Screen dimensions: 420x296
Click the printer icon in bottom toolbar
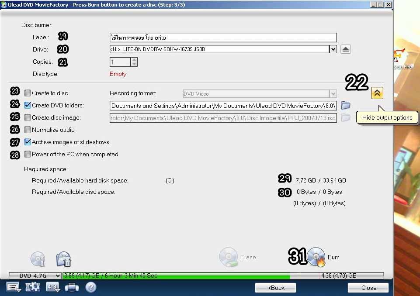72,287
